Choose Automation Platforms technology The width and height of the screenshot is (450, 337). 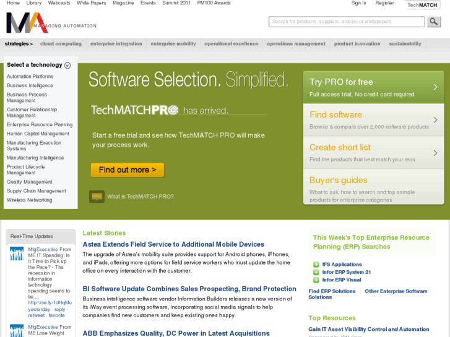pos(30,77)
